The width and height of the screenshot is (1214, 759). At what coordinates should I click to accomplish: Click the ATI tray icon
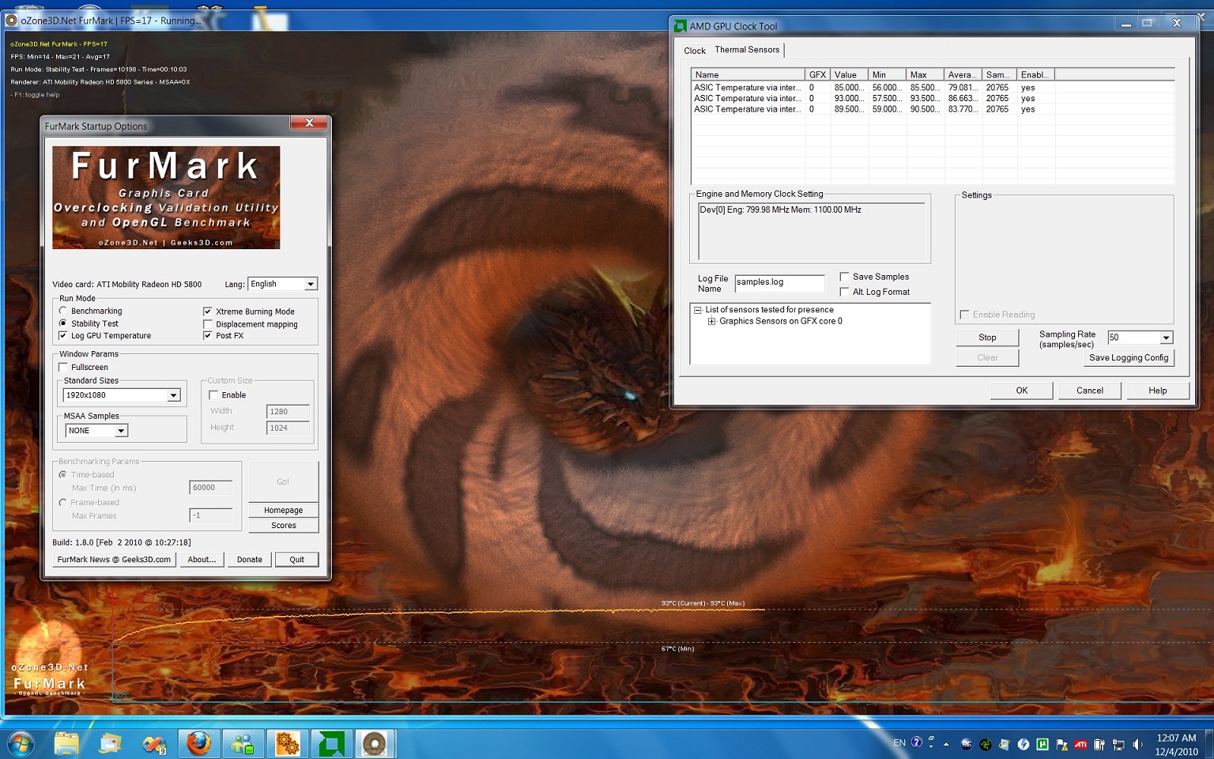(x=1080, y=744)
